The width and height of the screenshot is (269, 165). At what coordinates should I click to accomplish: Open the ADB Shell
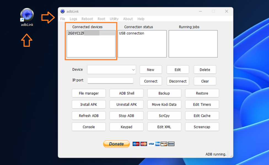pos(126,93)
